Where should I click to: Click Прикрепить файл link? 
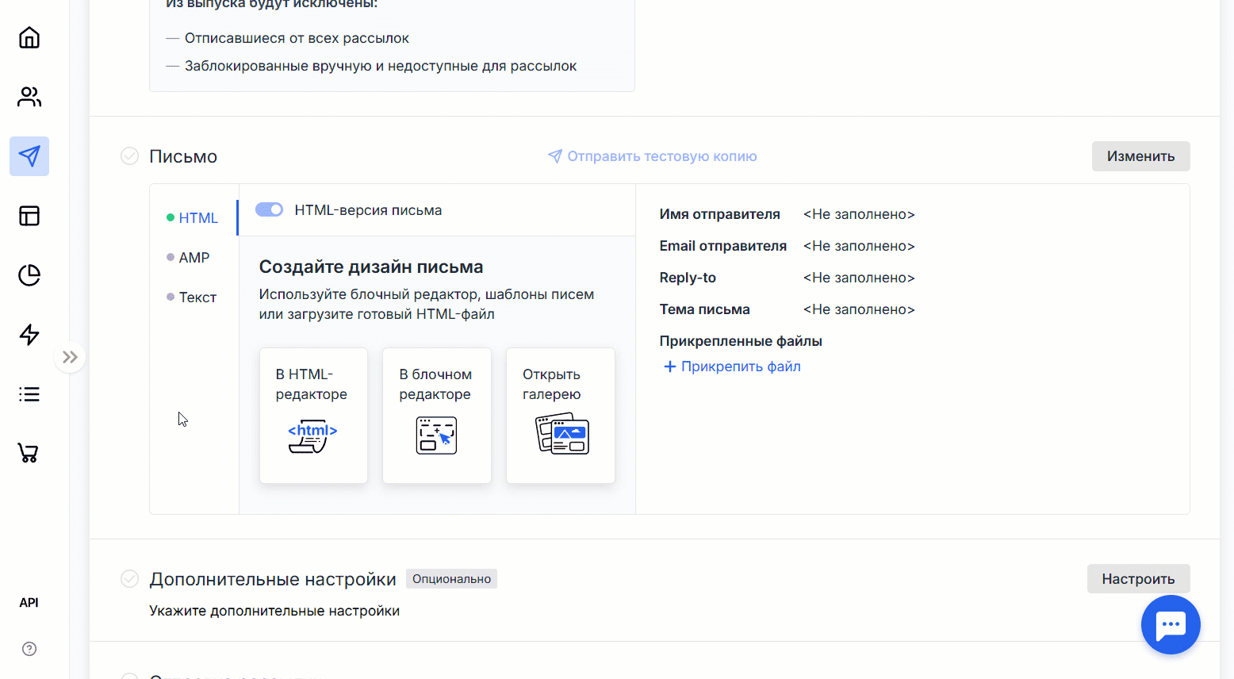[x=732, y=366]
